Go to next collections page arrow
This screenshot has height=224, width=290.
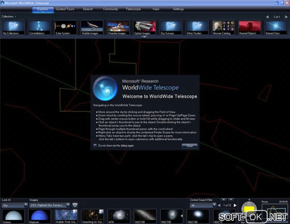[286, 17]
